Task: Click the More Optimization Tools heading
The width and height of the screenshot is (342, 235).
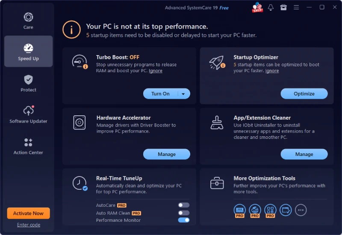Action: point(264,178)
